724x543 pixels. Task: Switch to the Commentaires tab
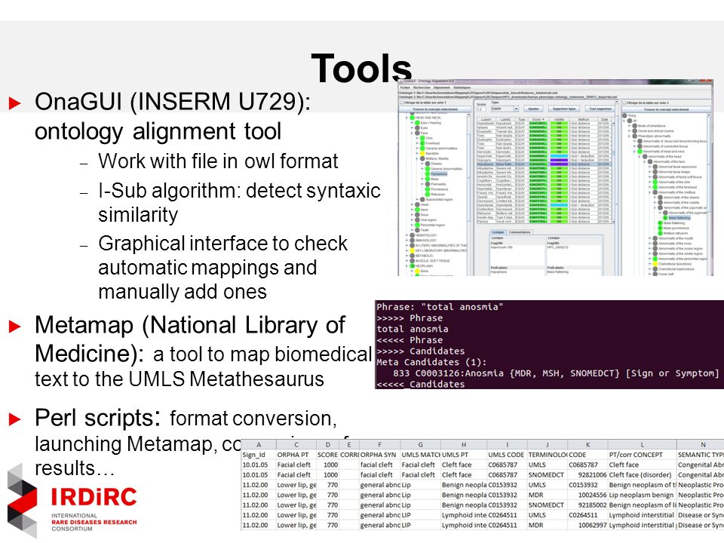coord(520,232)
